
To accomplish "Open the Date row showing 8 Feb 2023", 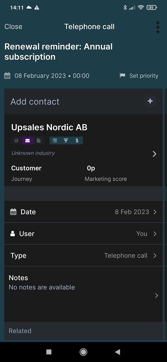I will pos(83,212).
